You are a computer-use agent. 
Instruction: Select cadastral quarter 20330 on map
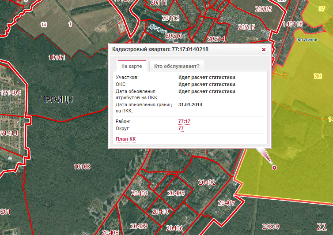[x=271, y=227]
